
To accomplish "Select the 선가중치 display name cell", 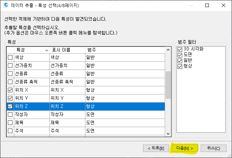I will point(67,65).
